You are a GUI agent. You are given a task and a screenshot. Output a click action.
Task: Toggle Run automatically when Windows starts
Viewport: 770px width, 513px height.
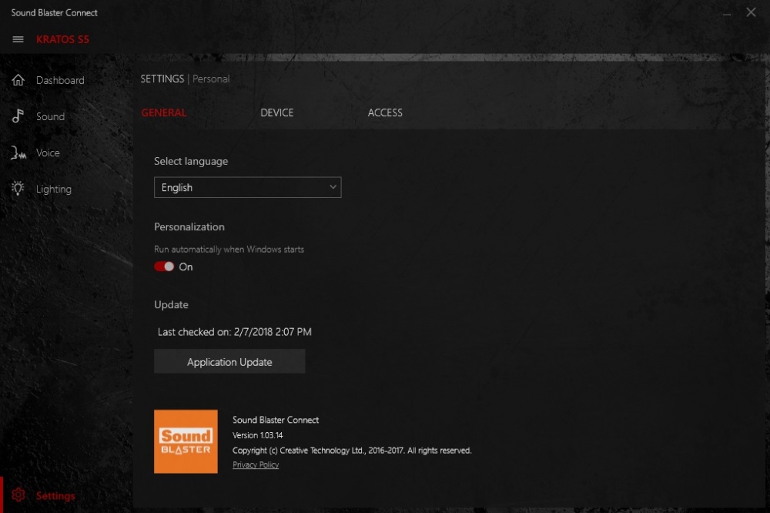pos(164,267)
